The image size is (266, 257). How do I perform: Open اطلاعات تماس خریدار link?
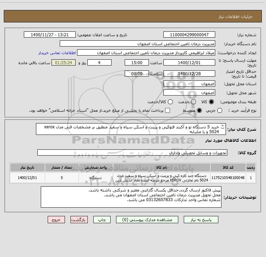click(x=57, y=53)
